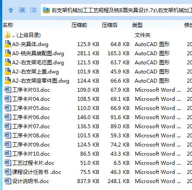Click the 146.0 KB original size cell
The image size is (192, 190).
[88, 117]
